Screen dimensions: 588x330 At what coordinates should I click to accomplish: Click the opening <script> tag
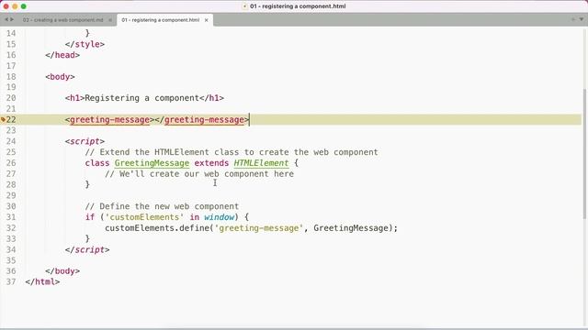coord(85,141)
